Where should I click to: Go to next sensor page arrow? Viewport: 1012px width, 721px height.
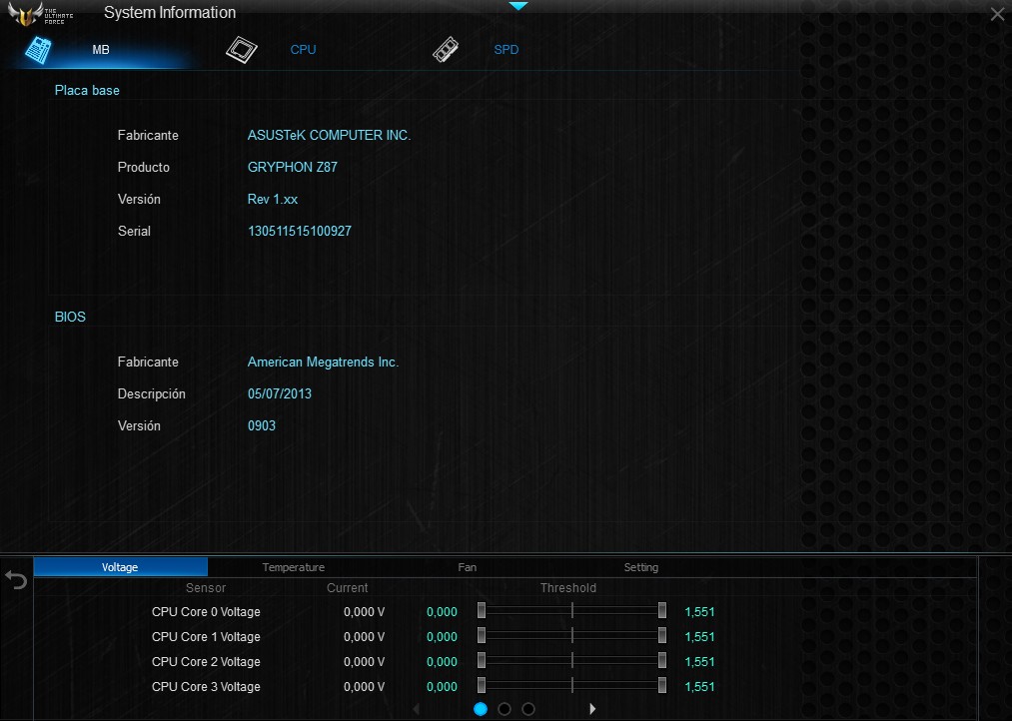[592, 709]
